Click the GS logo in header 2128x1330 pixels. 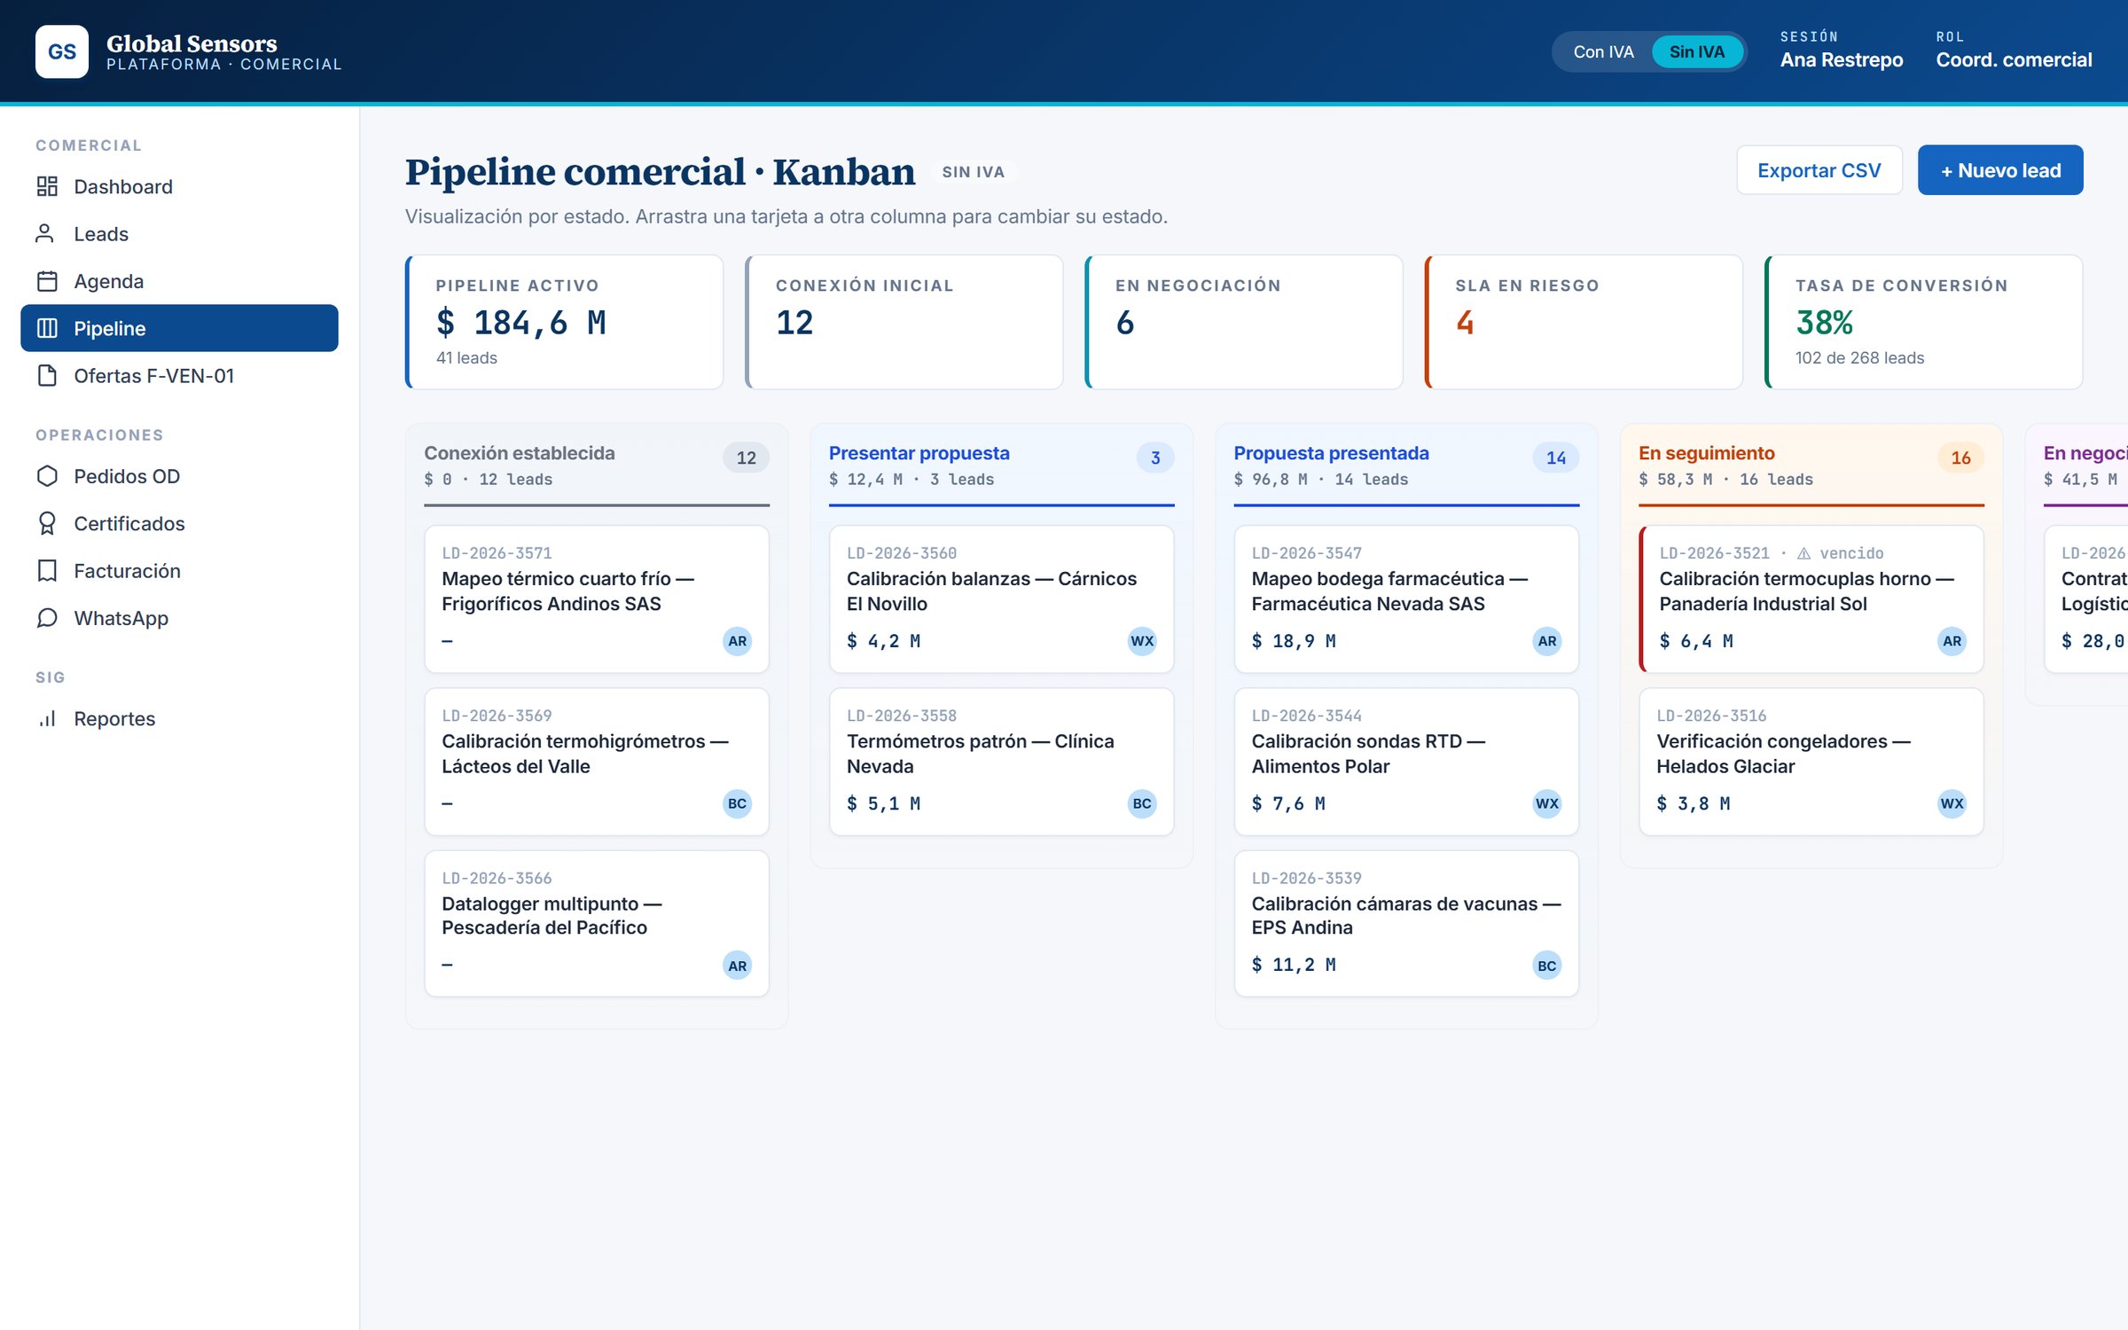coord(62,51)
